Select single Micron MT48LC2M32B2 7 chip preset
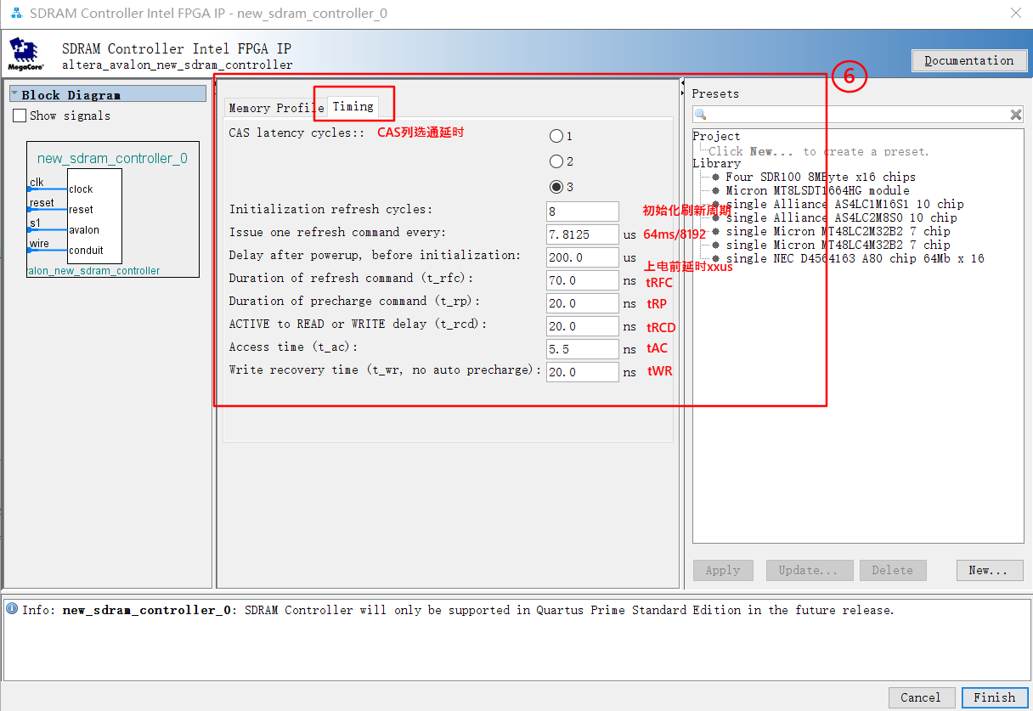Screen dimensions: 1033x711 [838, 231]
